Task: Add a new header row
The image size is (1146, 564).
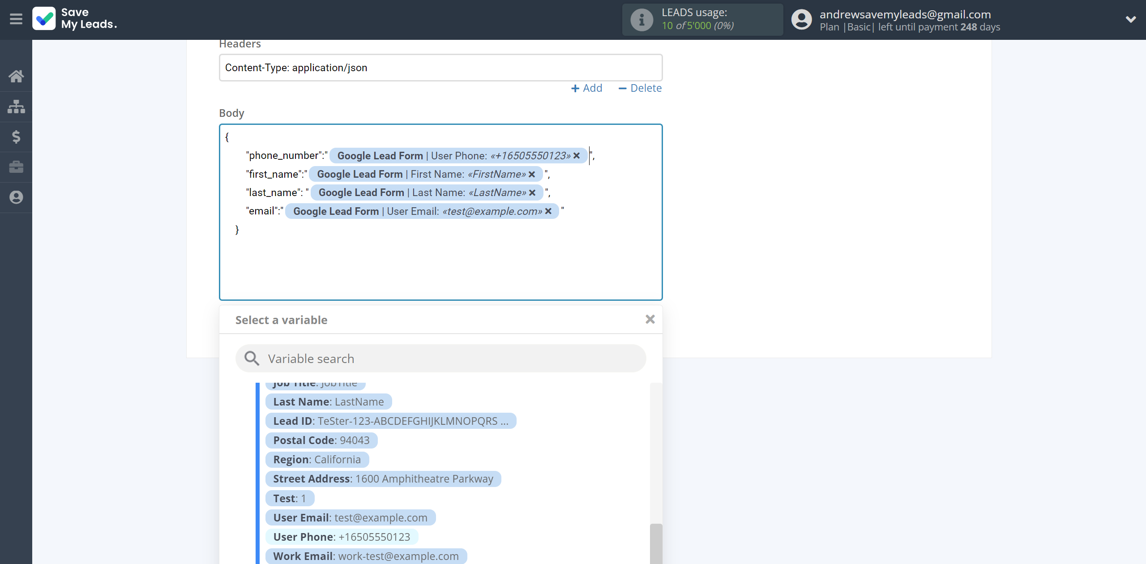Action: tap(587, 88)
